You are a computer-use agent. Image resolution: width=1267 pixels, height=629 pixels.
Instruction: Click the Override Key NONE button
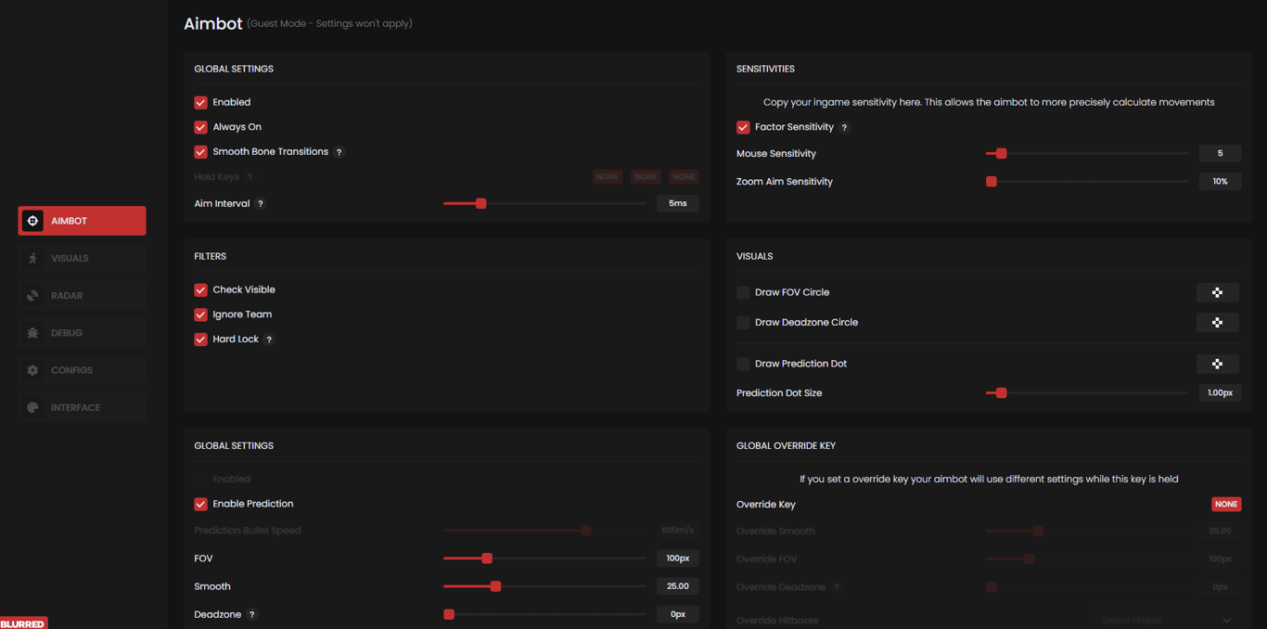(x=1226, y=504)
